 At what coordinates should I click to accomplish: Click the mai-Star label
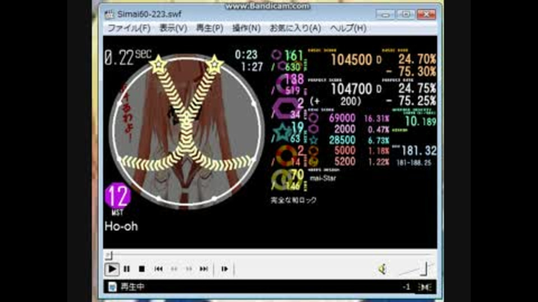(323, 178)
